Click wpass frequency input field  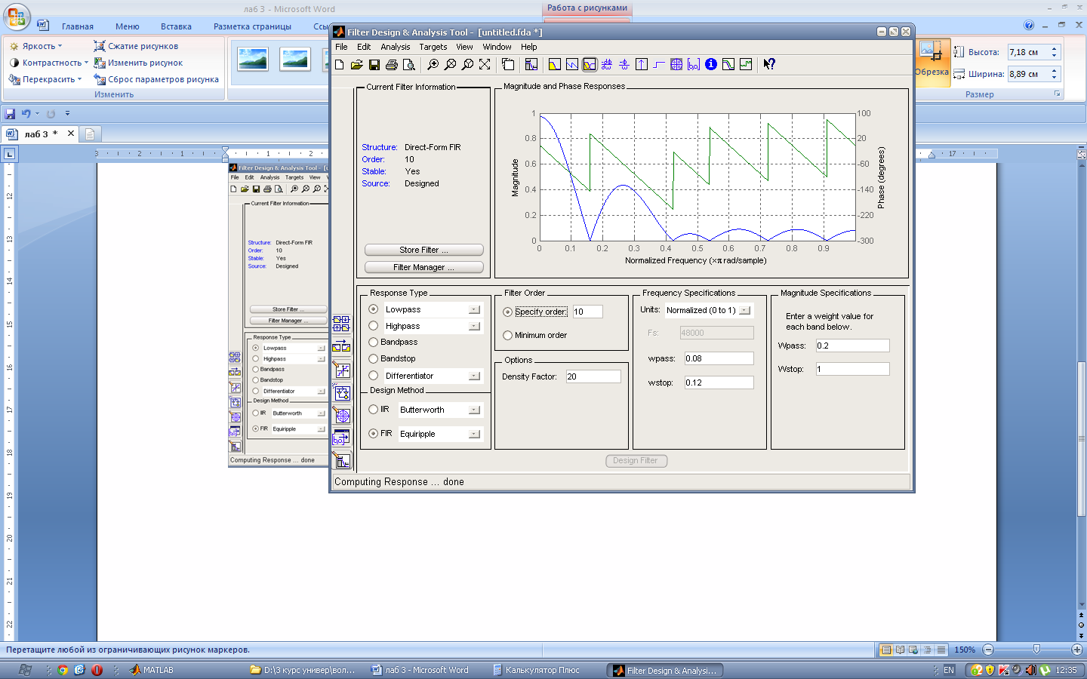click(x=719, y=358)
